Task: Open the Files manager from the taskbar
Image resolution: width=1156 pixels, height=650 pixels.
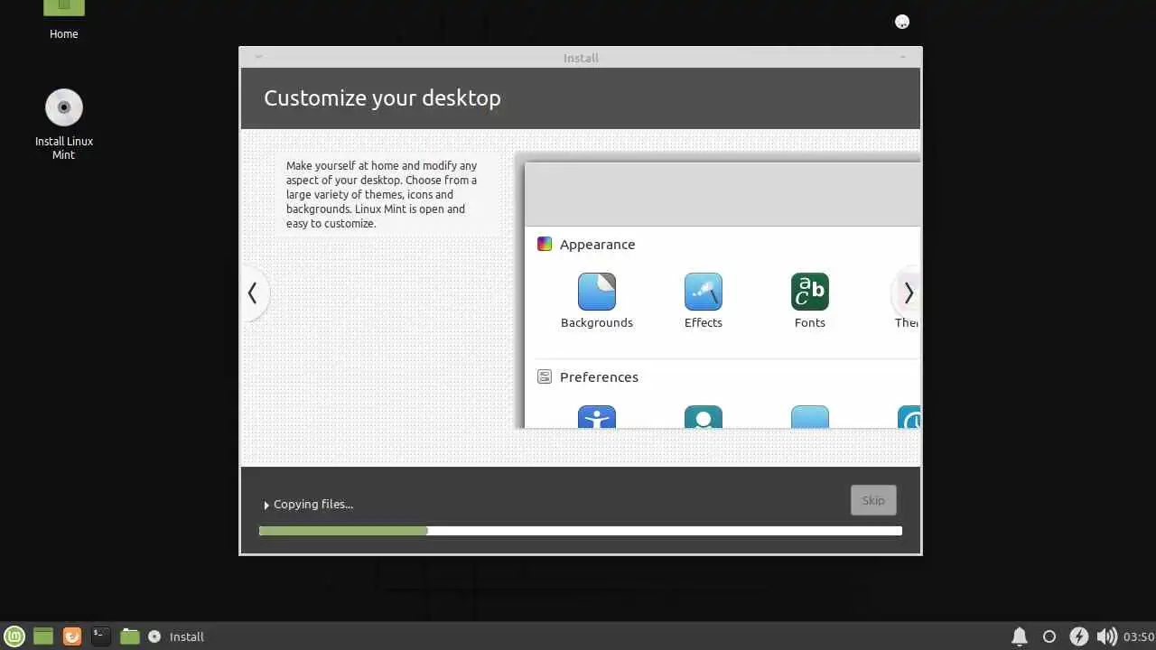Action: 130,636
